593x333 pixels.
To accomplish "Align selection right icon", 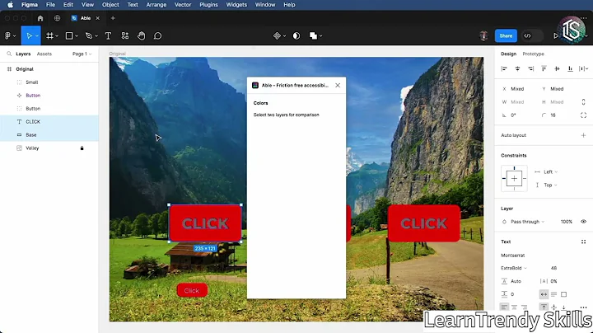I will pyautogui.click(x=530, y=68).
